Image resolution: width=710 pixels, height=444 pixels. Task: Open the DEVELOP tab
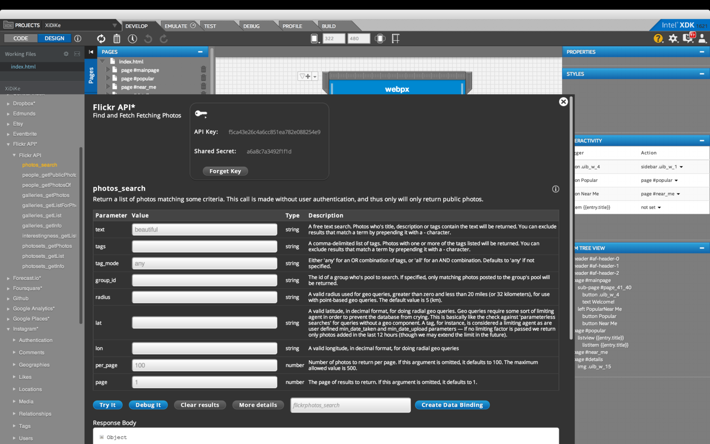pos(137,26)
